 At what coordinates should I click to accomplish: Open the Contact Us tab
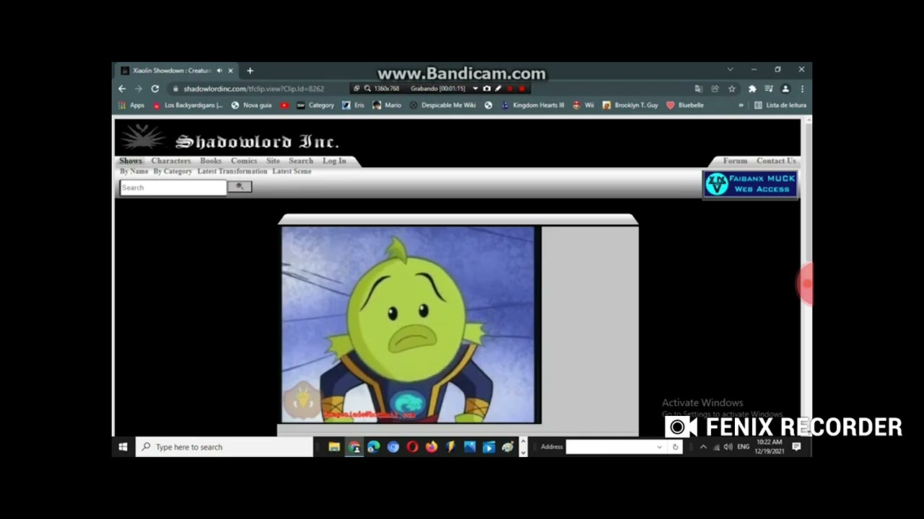(776, 161)
